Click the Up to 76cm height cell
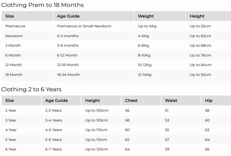The height and width of the screenshot is (156, 231). point(208,55)
